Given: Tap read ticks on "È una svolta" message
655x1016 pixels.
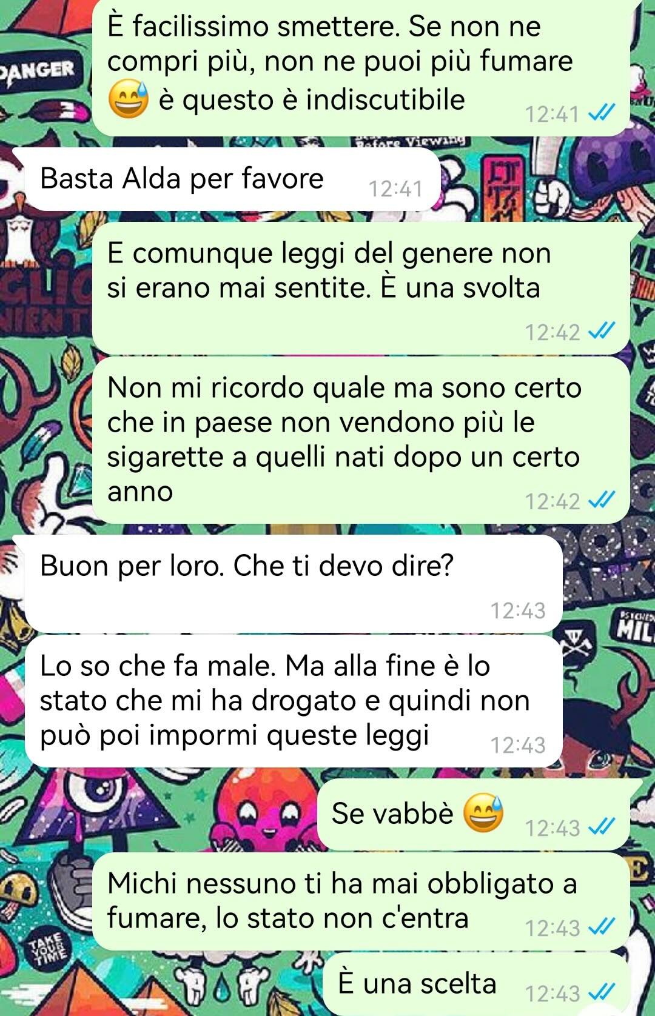Looking at the screenshot, I should tap(603, 332).
